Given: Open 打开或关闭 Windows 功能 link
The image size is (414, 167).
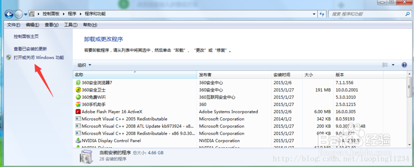Looking at the screenshot, I should tap(39, 57).
